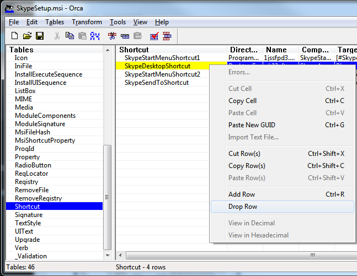
Task: Click the Cut scissors toolbar icon
Action: 57,36
